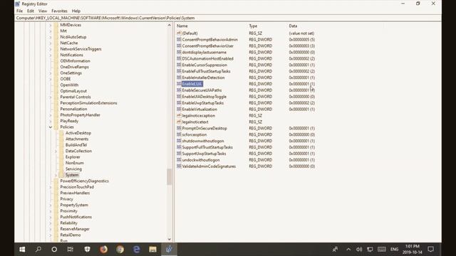
Task: Launch Chrome from the taskbar
Action: point(120,250)
